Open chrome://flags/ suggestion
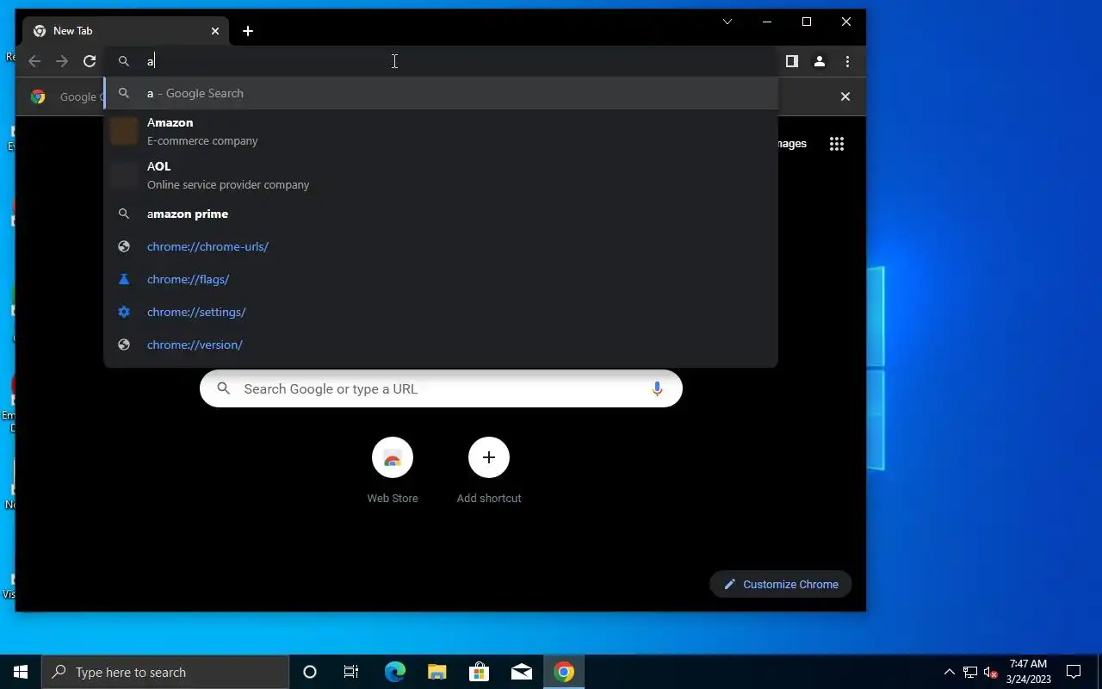 [x=441, y=279]
